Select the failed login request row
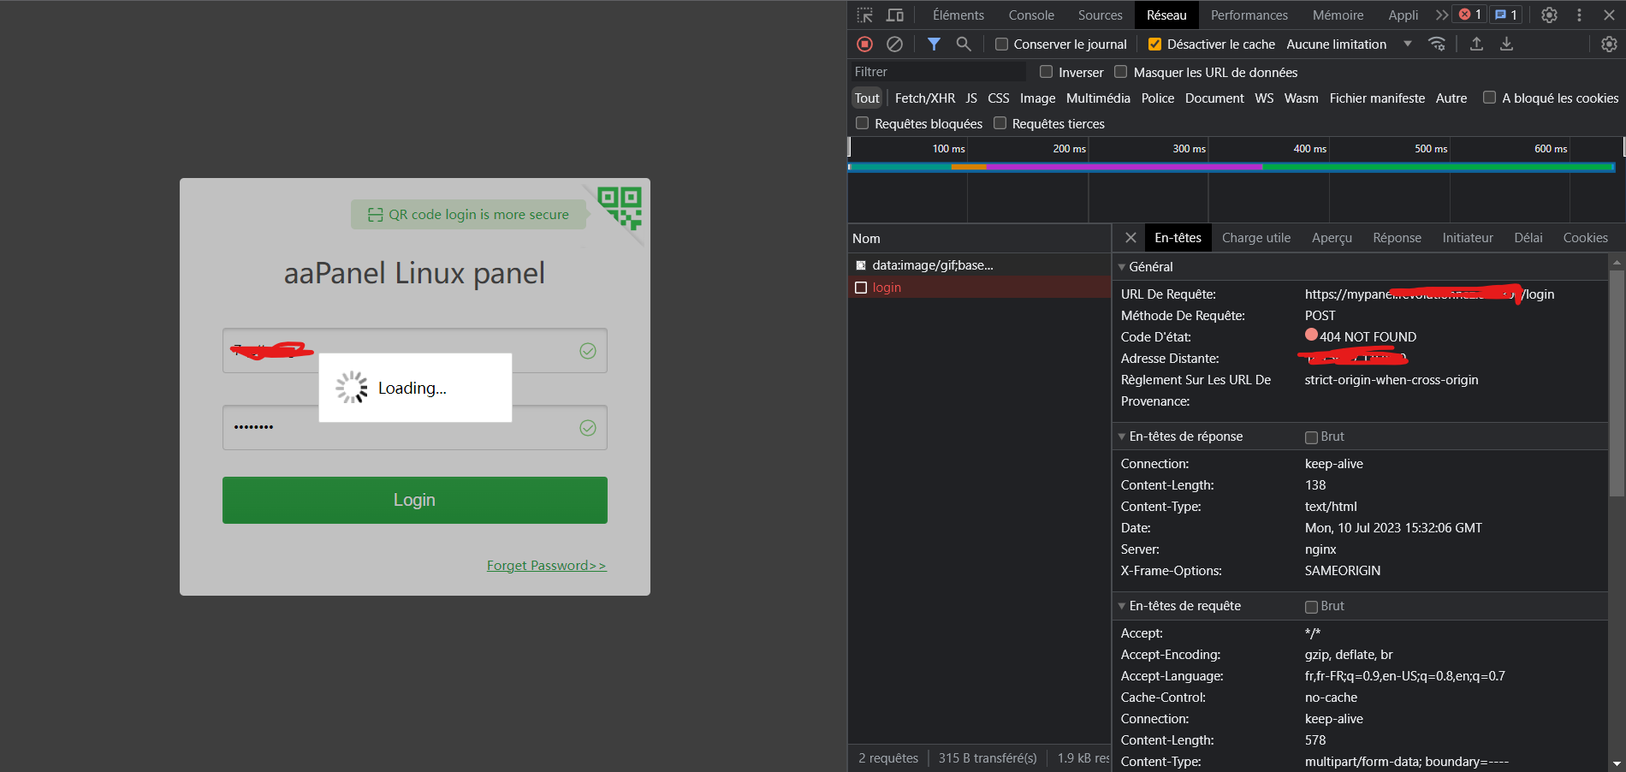 coord(979,288)
